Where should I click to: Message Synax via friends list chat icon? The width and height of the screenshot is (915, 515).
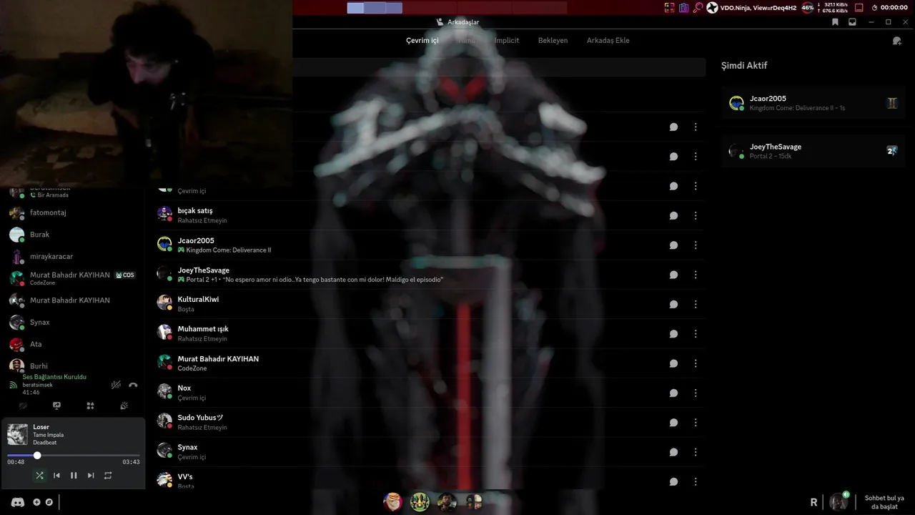[673, 452]
